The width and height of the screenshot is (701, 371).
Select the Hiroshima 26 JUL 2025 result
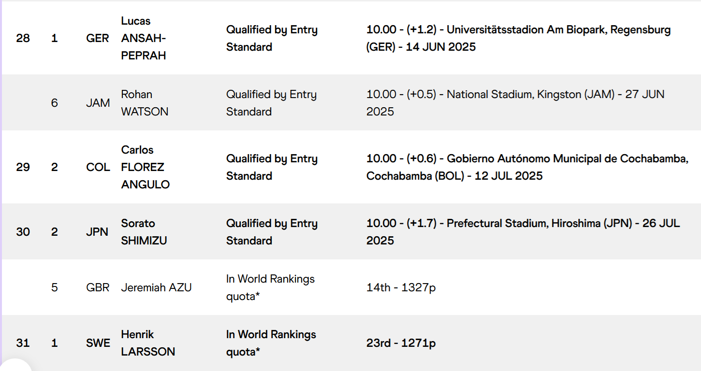click(x=523, y=232)
